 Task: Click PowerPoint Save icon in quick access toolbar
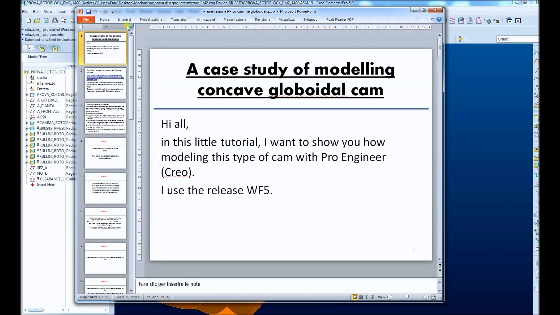[88, 12]
